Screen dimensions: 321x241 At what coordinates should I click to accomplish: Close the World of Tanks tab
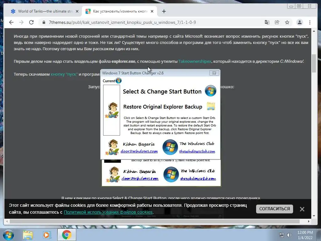[x=77, y=11]
